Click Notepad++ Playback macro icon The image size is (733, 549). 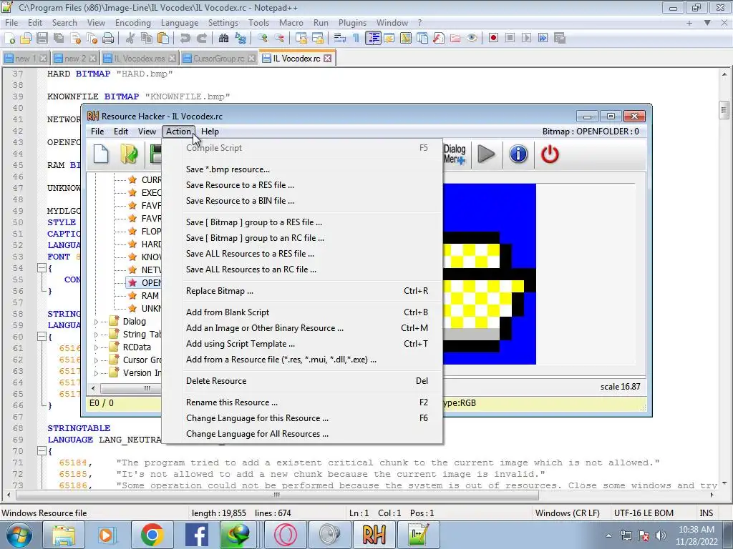click(526, 39)
